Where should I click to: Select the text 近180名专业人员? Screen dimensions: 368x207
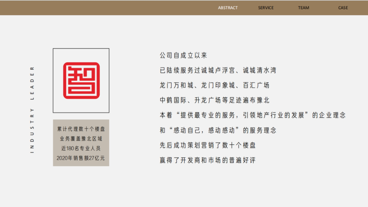click(x=81, y=148)
